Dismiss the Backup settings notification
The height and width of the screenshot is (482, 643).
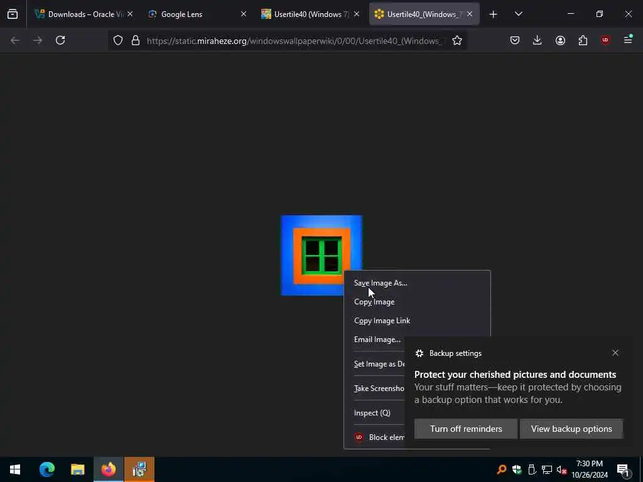615,353
